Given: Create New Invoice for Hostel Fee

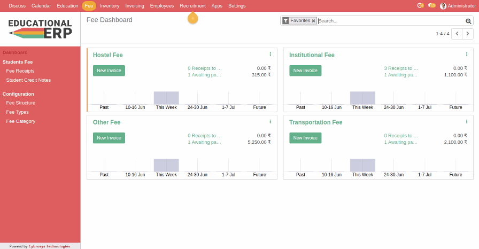Looking at the screenshot, I should pyautogui.click(x=109, y=71).
